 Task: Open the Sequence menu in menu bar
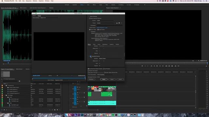coord(28,1)
